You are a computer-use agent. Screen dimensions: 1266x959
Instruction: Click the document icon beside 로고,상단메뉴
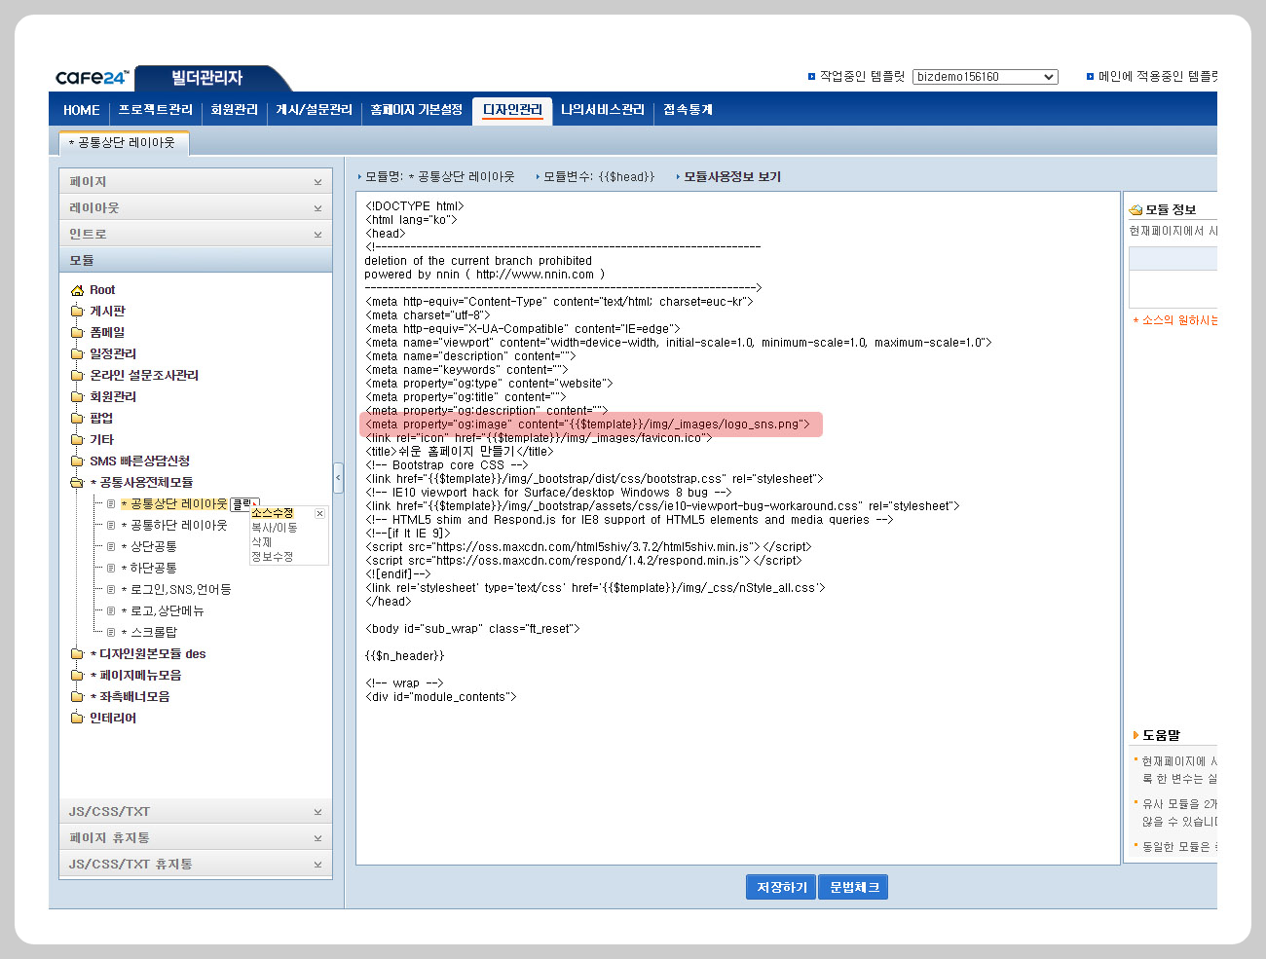pyautogui.click(x=111, y=611)
